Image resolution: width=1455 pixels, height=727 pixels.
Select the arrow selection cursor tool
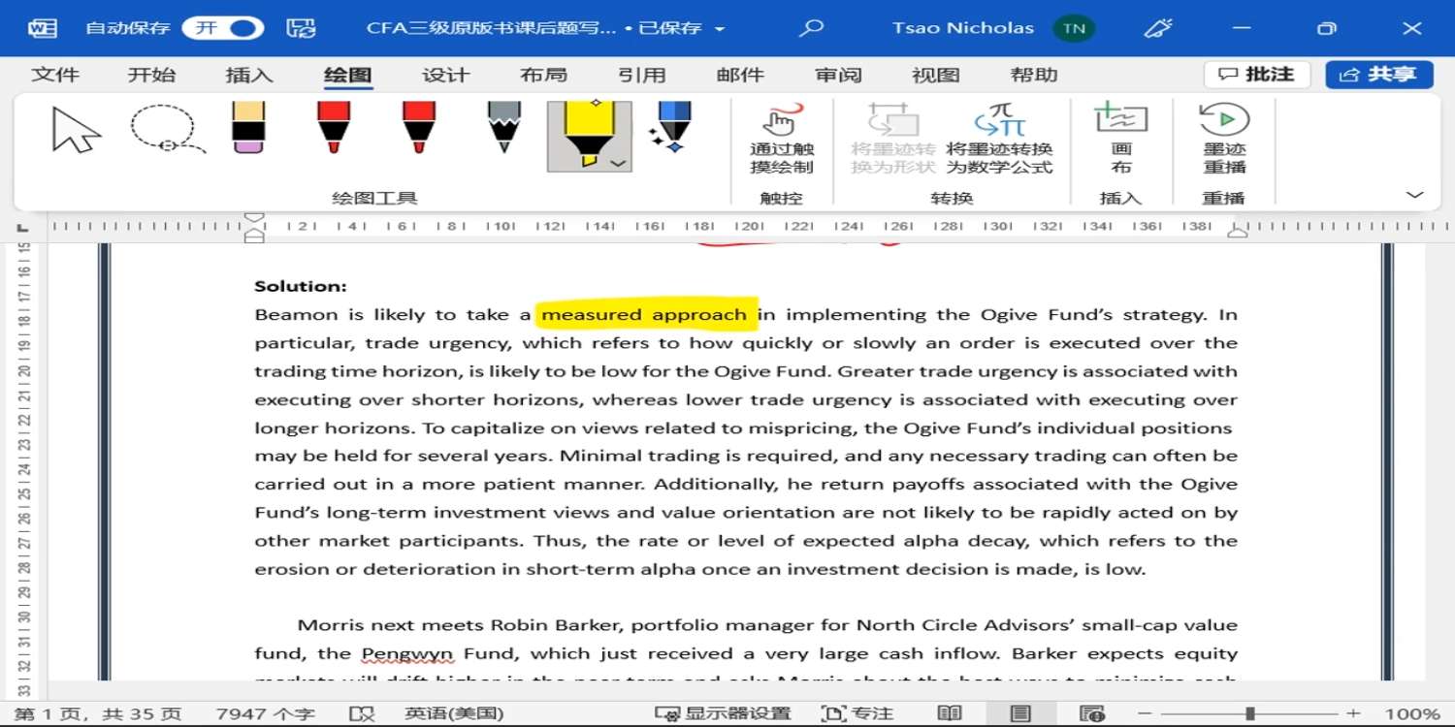tap(77, 130)
